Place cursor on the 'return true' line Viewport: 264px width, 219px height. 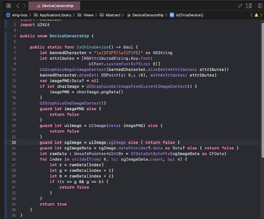click(x=53, y=204)
